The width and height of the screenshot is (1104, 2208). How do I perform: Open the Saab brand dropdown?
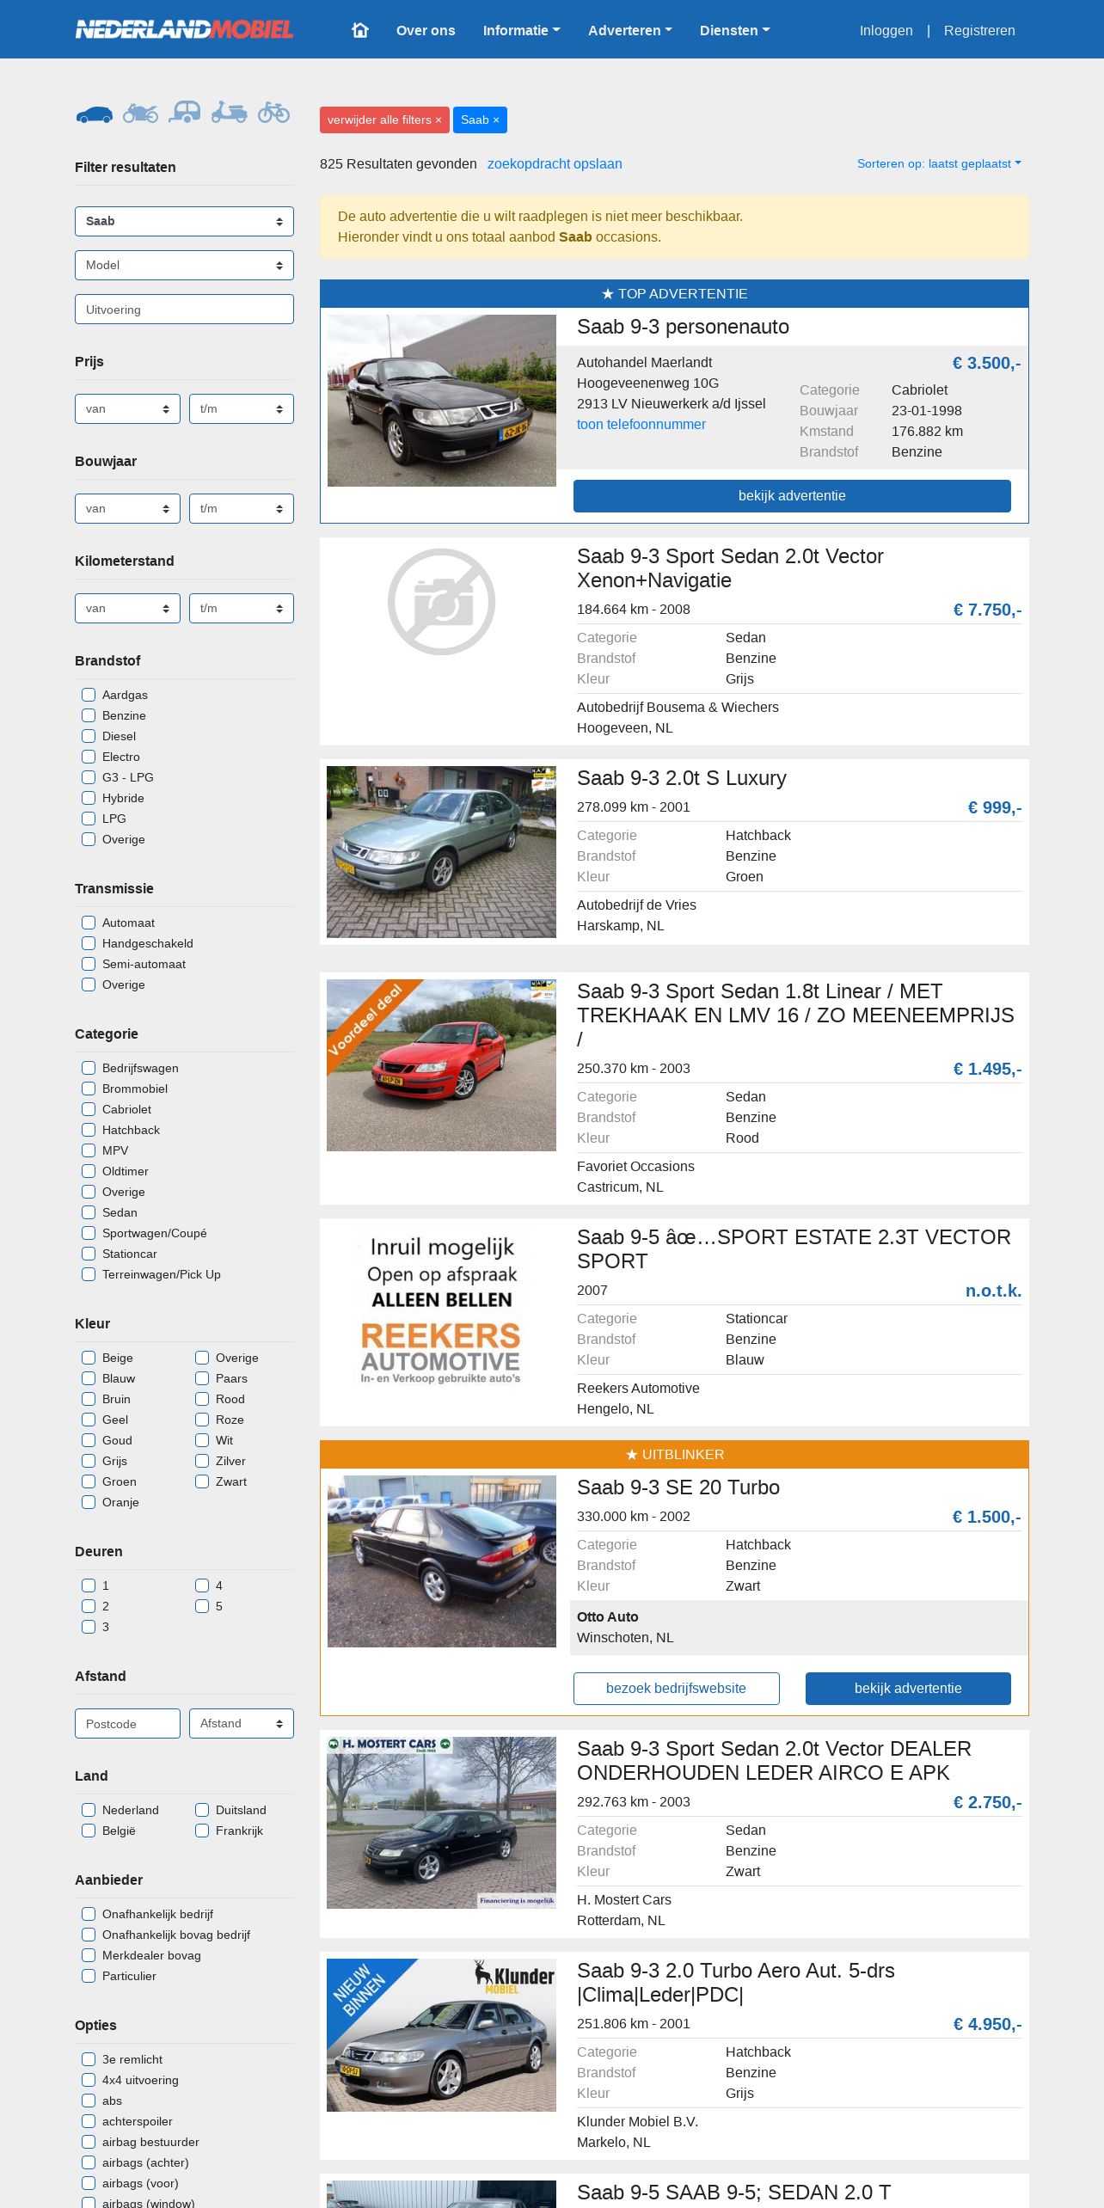[x=184, y=221]
